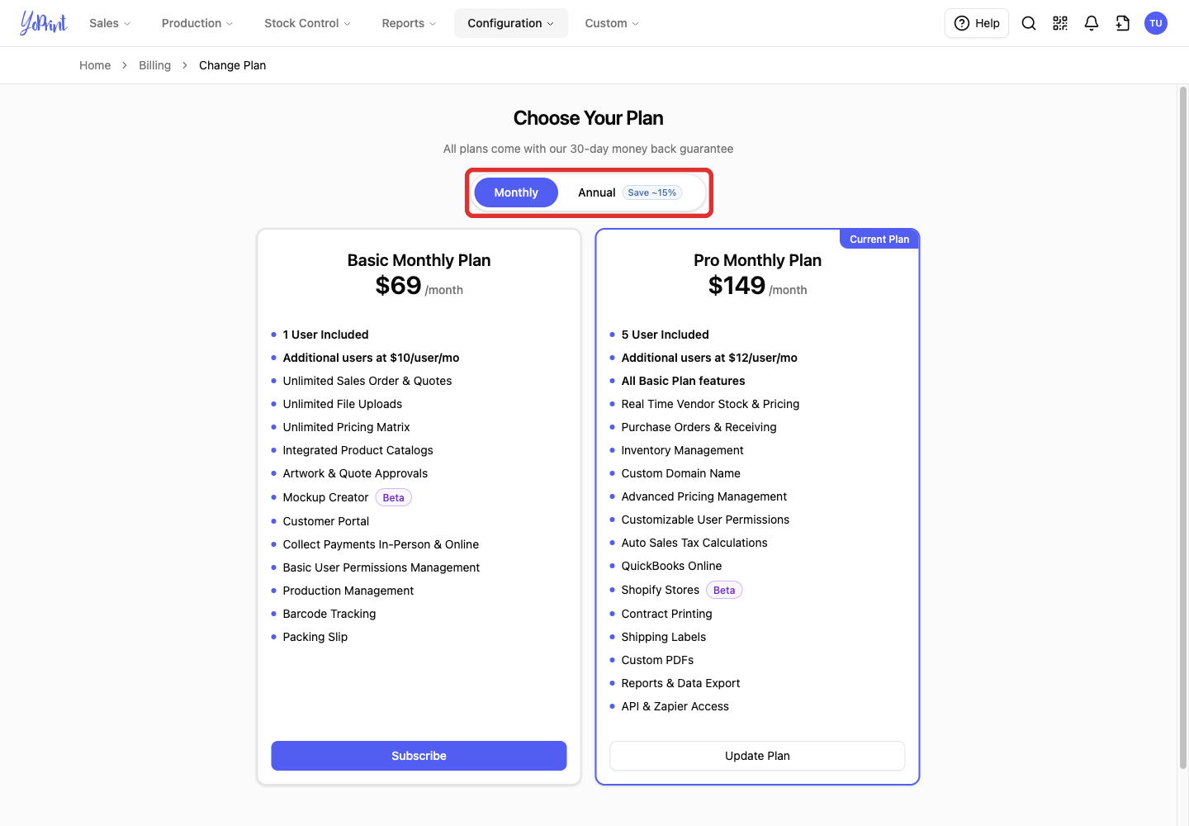
Task: Click Change Plan breadcrumb text
Action: point(232,65)
